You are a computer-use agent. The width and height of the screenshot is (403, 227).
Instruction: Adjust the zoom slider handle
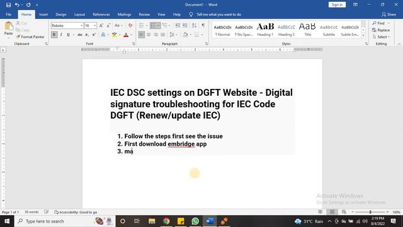coord(370,212)
